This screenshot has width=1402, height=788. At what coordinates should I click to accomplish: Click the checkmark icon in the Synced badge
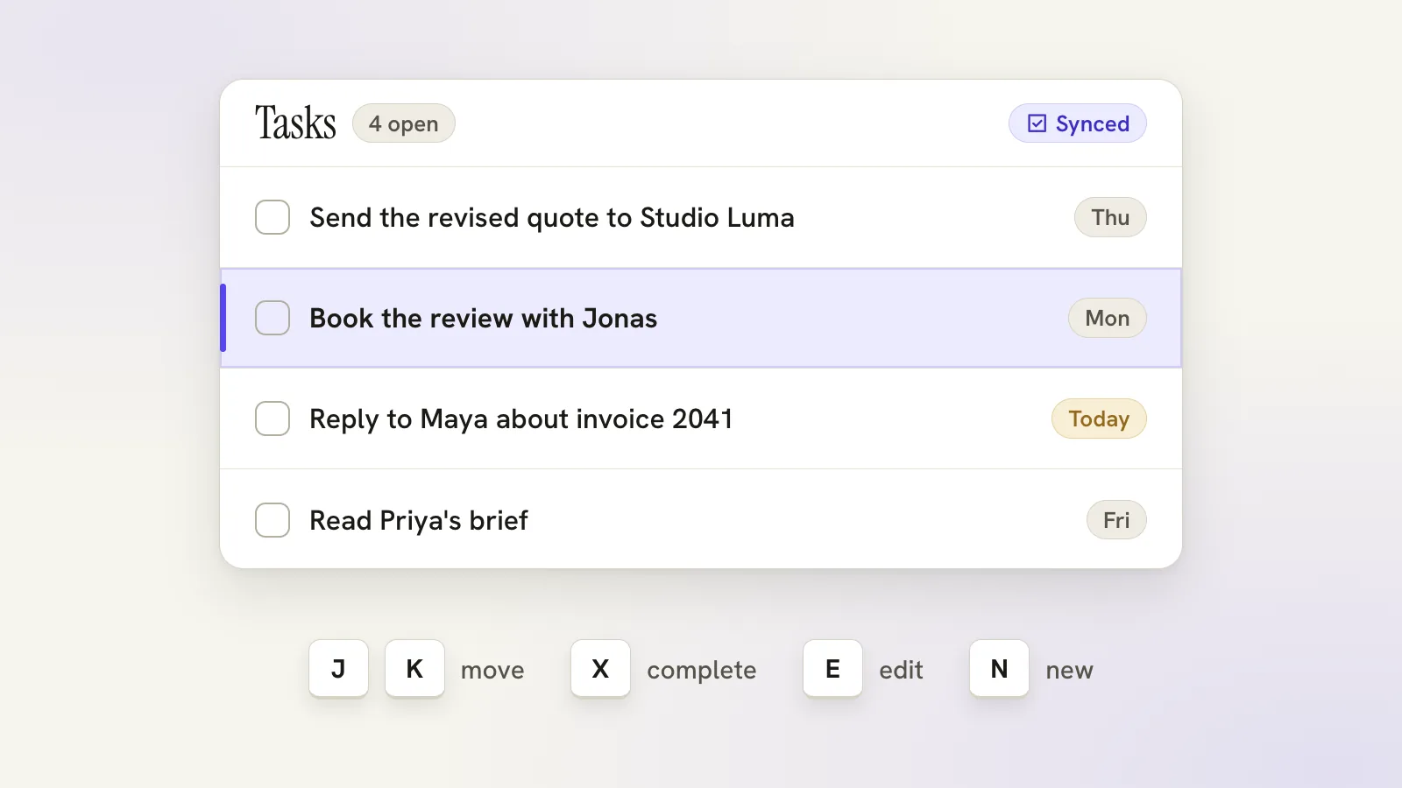pos(1037,123)
